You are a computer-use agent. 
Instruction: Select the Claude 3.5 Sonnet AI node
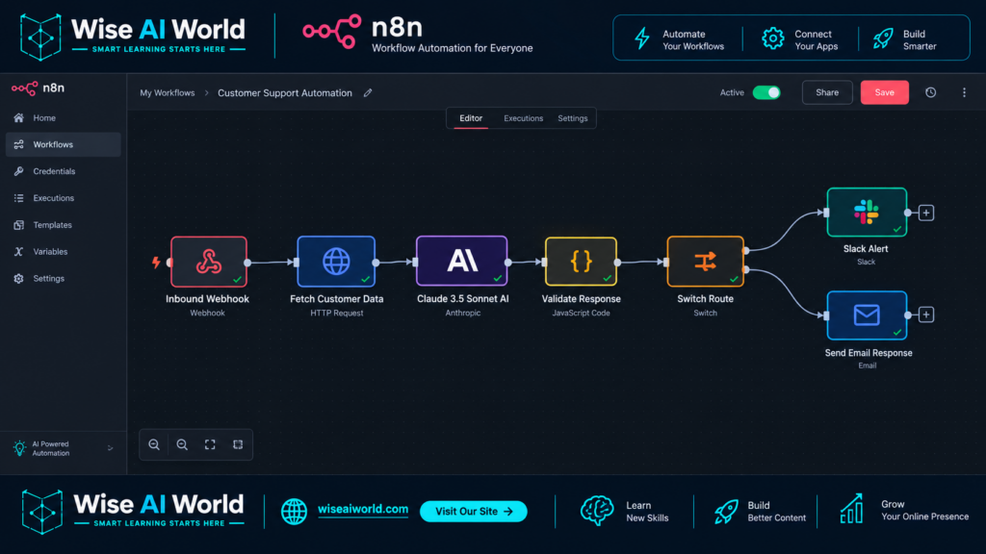tap(461, 262)
